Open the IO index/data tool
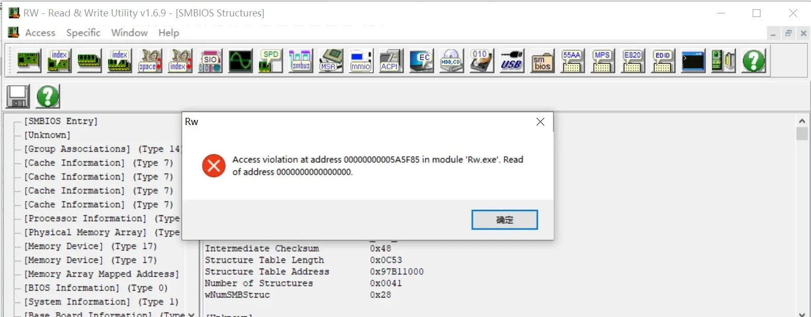 [180, 61]
